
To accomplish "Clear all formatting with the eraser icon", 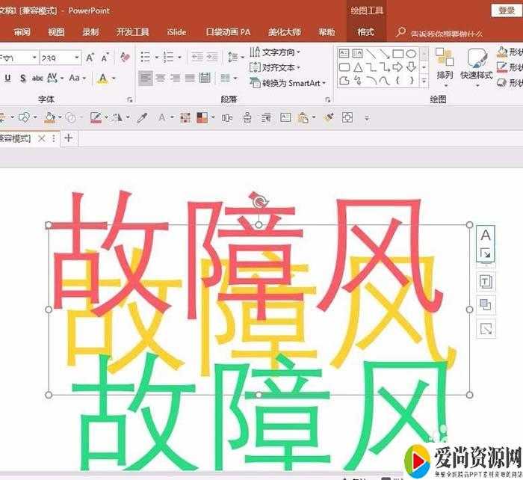I will (x=125, y=58).
